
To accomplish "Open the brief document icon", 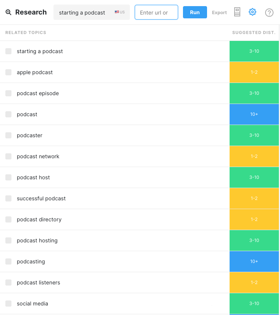I will tap(237, 12).
